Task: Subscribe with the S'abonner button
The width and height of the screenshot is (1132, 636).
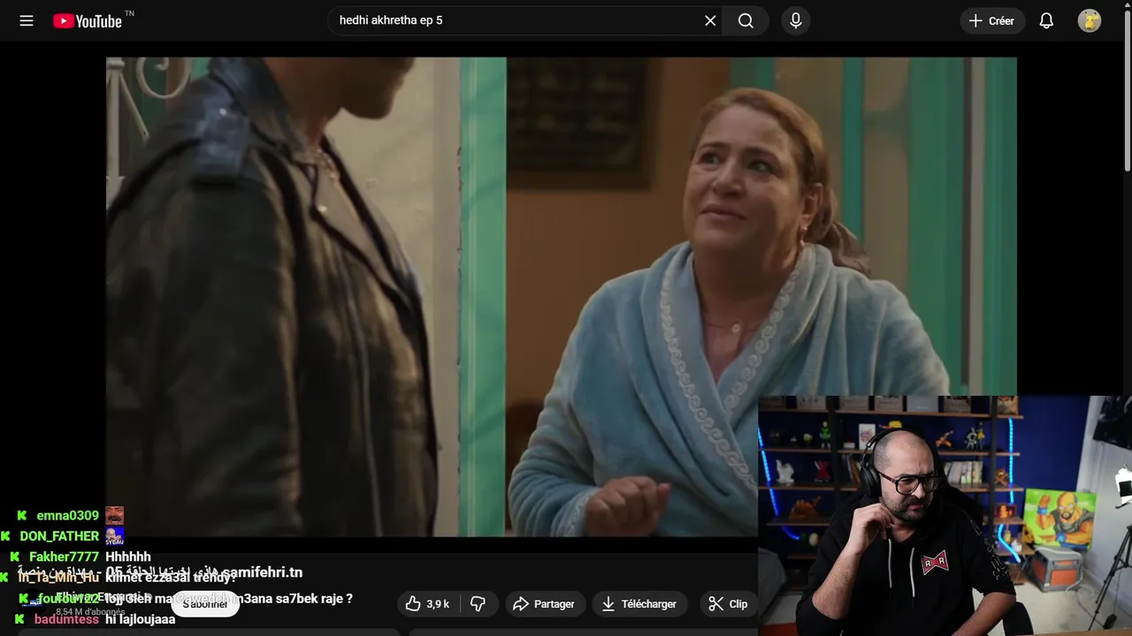Action: point(205,604)
